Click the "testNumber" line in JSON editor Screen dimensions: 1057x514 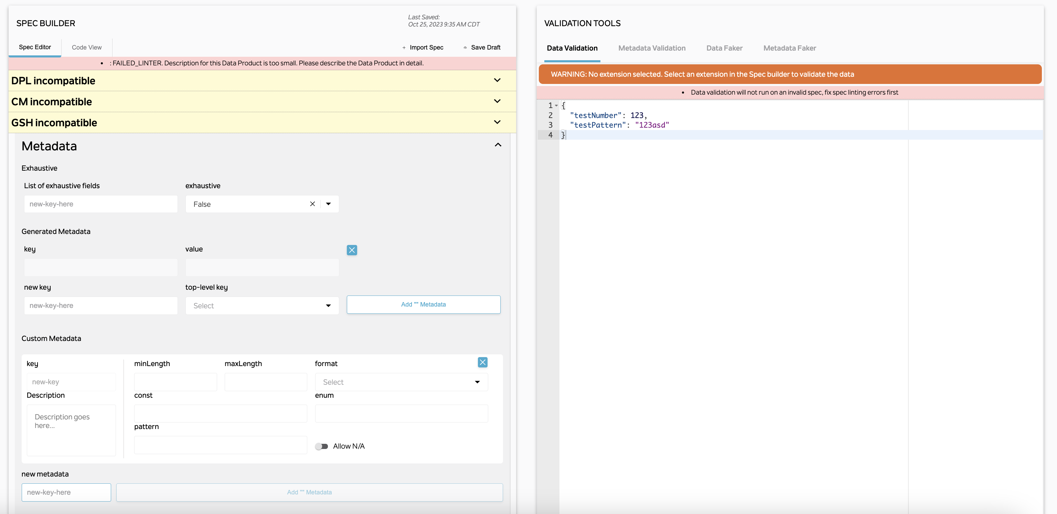[x=608, y=115]
